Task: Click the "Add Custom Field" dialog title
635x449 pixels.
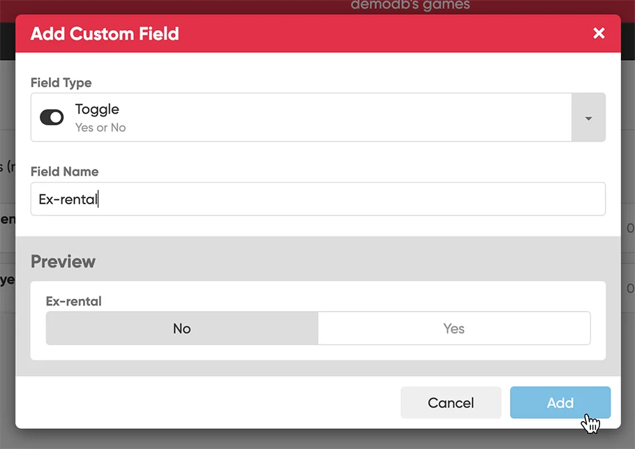Action: [105, 33]
